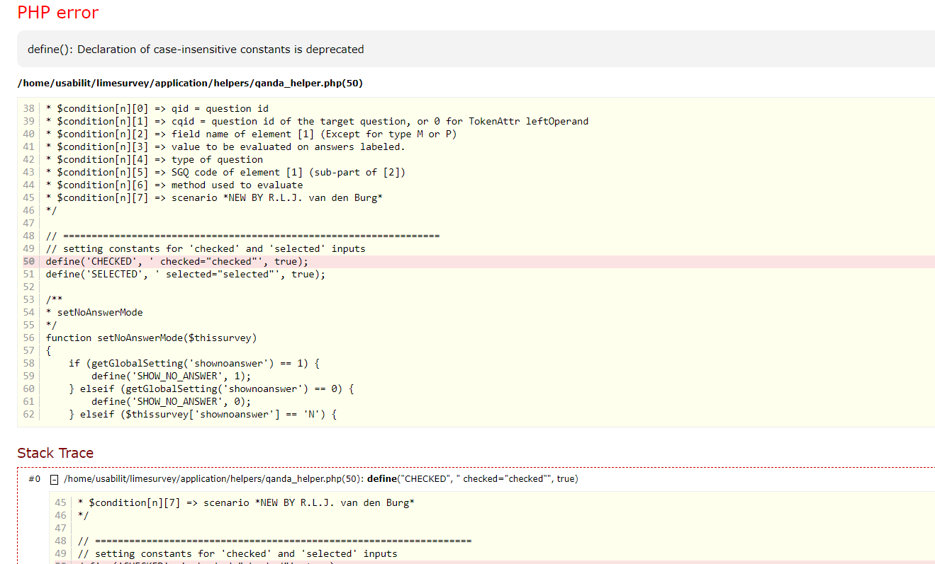Click the qanda_helper.php(50) path above the code
935x564 pixels.
pyautogui.click(x=190, y=84)
